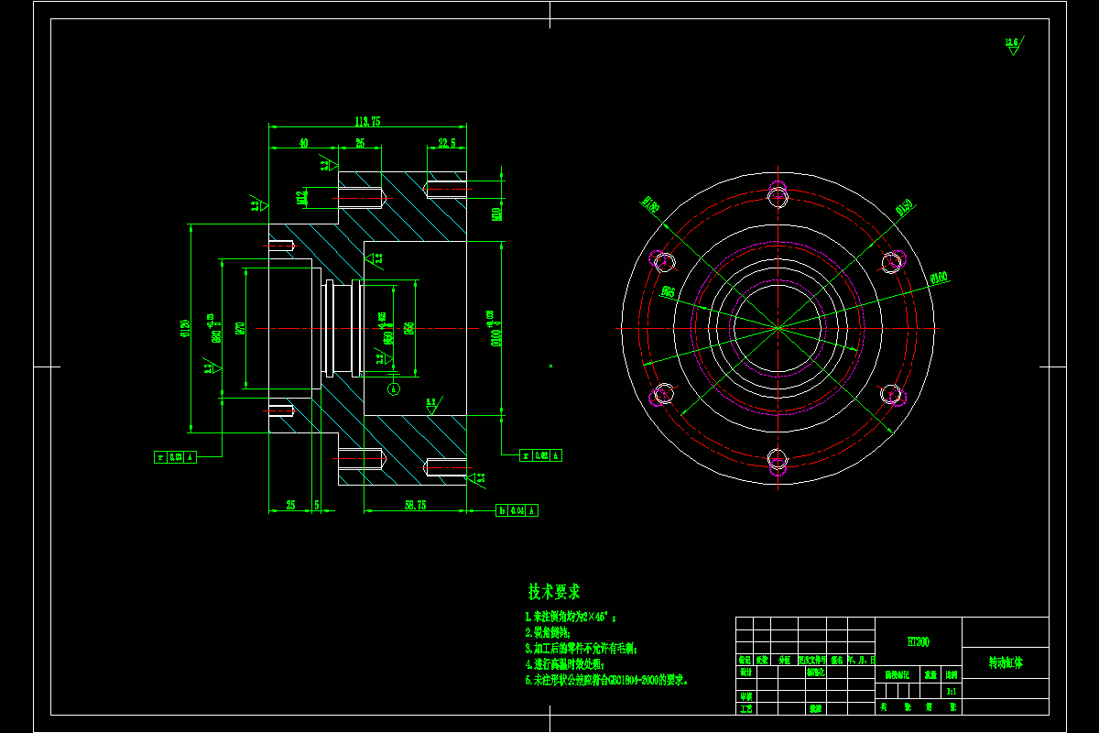The height and width of the screenshot is (733, 1099).
Task: Select the 技术要求 heading
Action: pos(554,592)
